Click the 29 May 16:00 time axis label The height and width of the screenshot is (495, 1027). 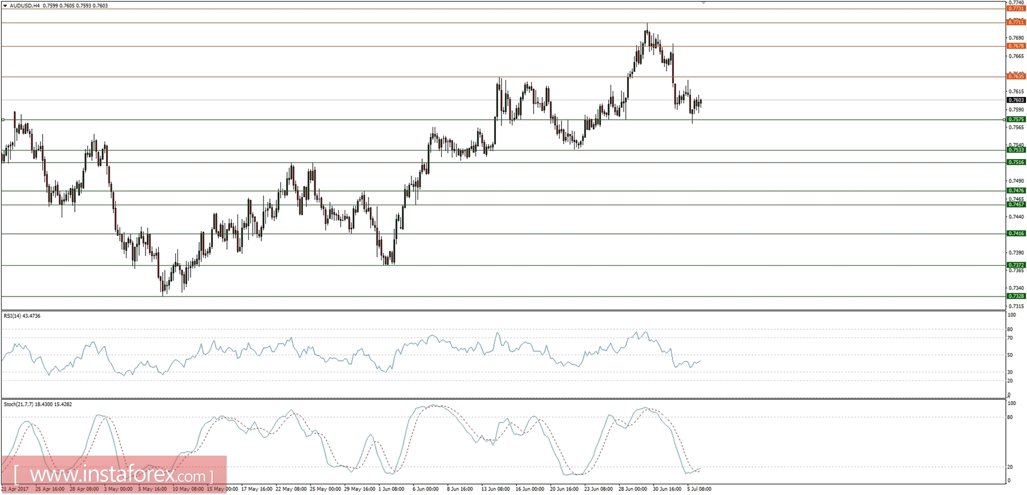coord(359,489)
